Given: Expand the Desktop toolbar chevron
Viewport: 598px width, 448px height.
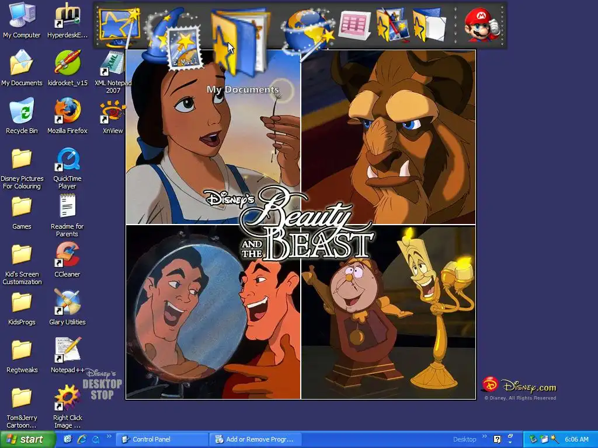Looking at the screenshot, I should click(485, 436).
